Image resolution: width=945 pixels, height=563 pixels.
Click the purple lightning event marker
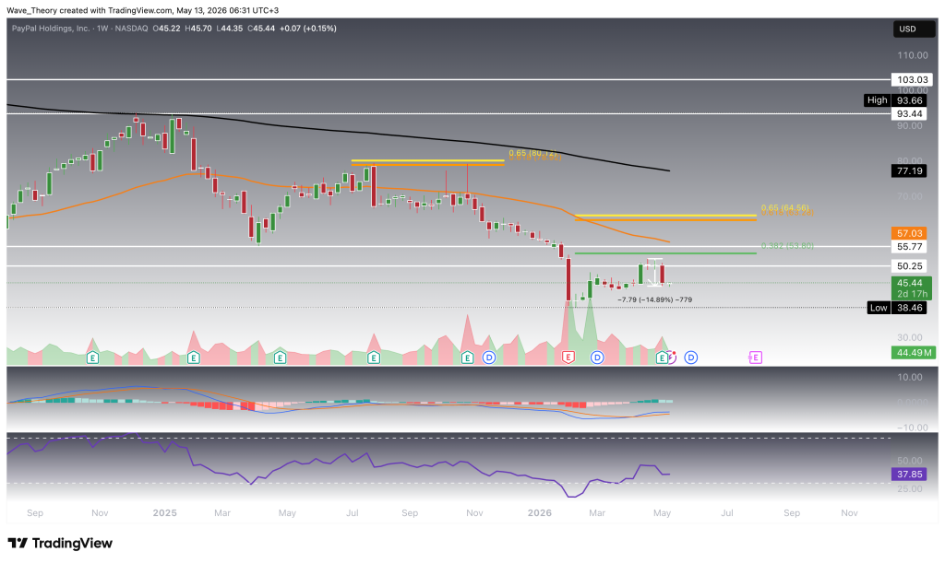coord(673,358)
